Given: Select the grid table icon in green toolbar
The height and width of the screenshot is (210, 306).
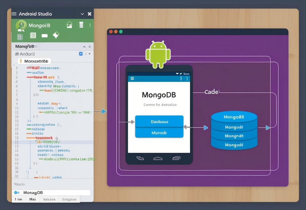Looking at the screenshot, I should (20, 37).
